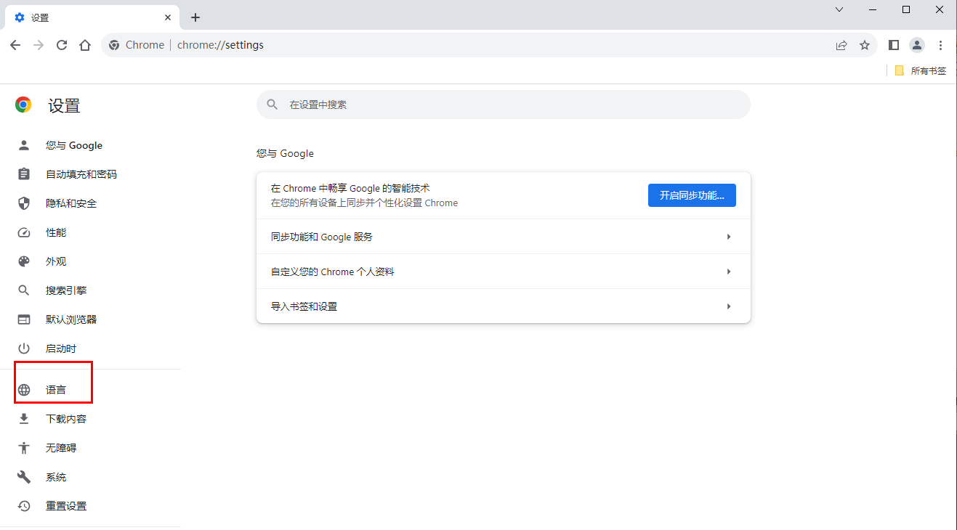Reload the page with refresh icon
Viewport: 957px width, 530px height.
(x=62, y=45)
